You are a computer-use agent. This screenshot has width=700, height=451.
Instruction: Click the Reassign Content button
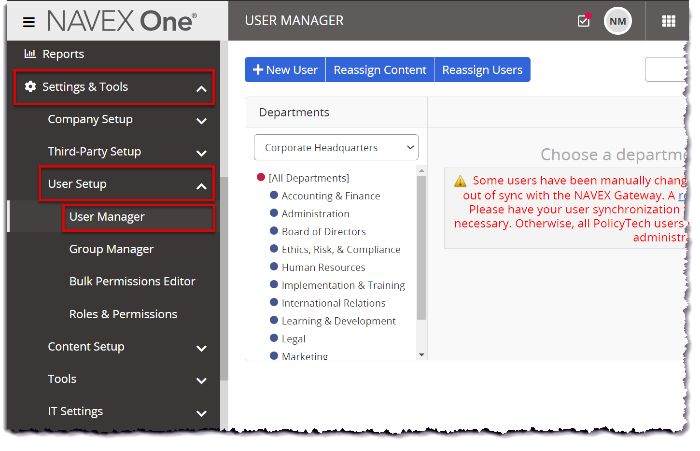tap(379, 70)
